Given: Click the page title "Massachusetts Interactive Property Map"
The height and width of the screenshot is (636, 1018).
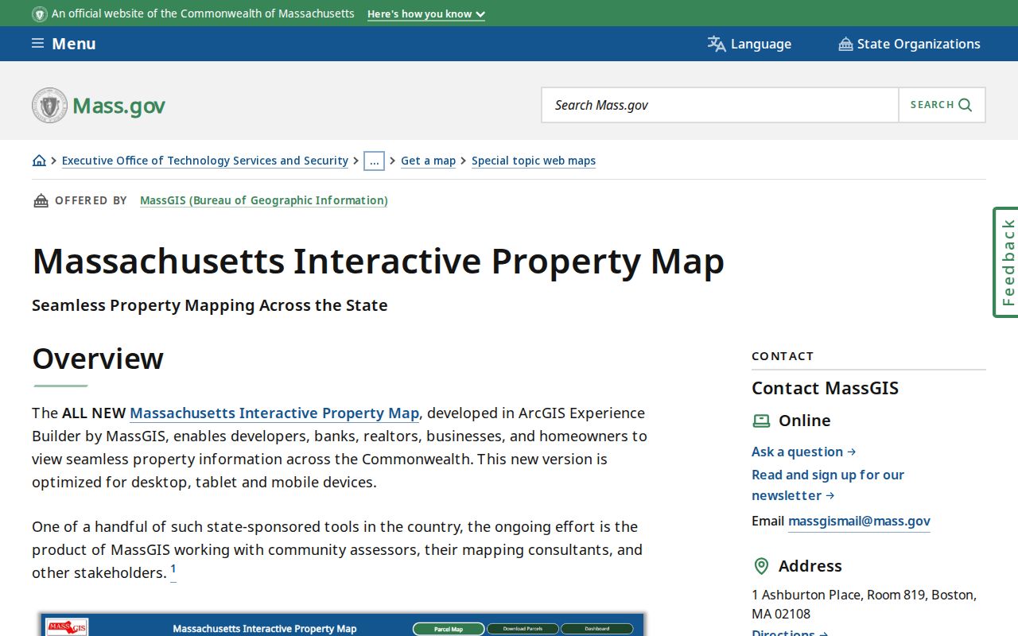Looking at the screenshot, I should (x=379, y=261).
